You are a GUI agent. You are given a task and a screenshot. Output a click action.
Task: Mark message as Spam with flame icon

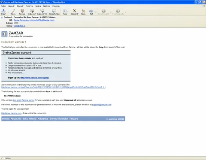tap(83, 11)
